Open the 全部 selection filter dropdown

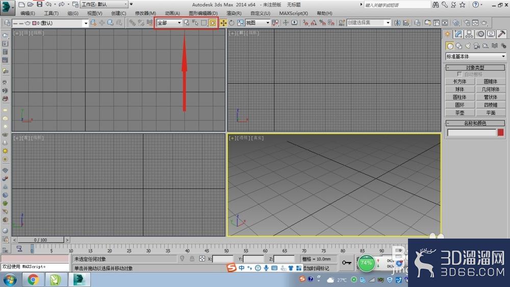pyautogui.click(x=169, y=23)
